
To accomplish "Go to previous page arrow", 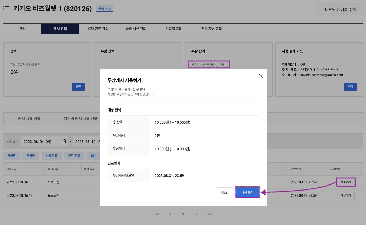I will point(170,214).
